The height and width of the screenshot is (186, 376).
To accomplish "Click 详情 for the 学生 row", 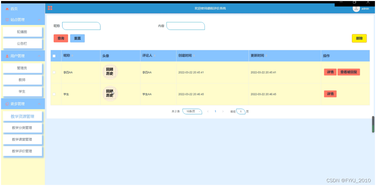I will tap(330, 94).
